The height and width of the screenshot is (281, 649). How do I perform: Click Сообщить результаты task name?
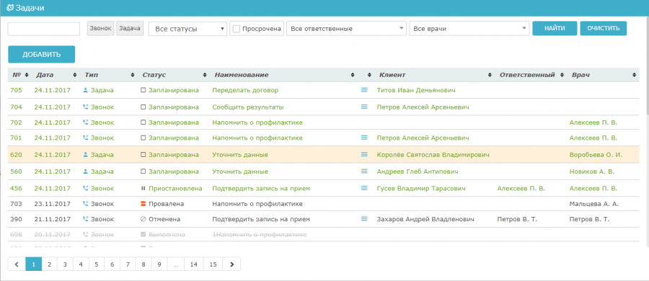click(248, 107)
